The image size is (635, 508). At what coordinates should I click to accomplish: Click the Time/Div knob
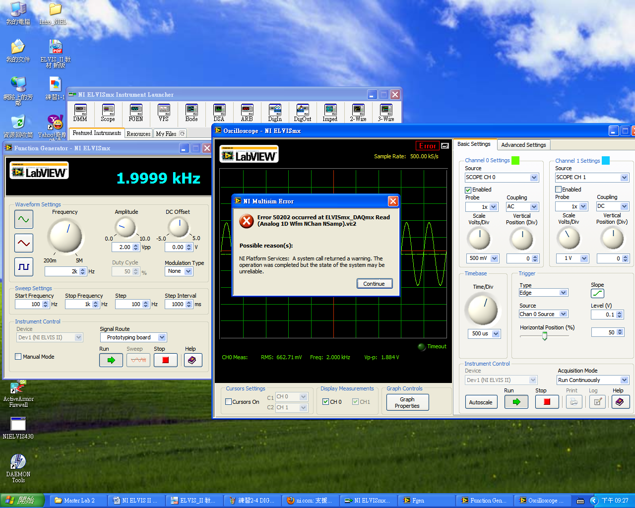482,310
